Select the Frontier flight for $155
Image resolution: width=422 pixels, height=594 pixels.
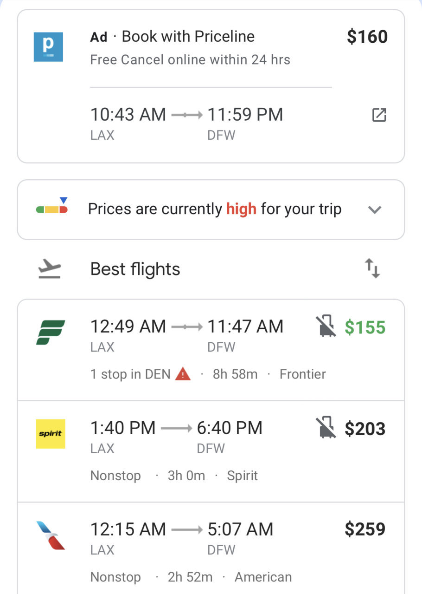click(x=211, y=350)
